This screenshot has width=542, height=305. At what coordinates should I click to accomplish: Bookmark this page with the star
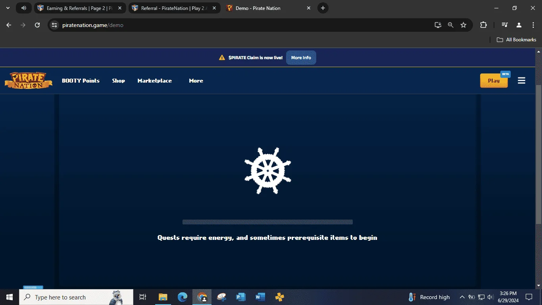click(x=463, y=25)
